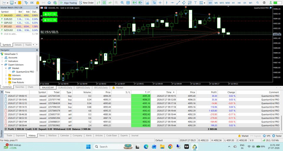Expand the Examples folder in Navigator
The image size is (283, 151).
[6, 79]
